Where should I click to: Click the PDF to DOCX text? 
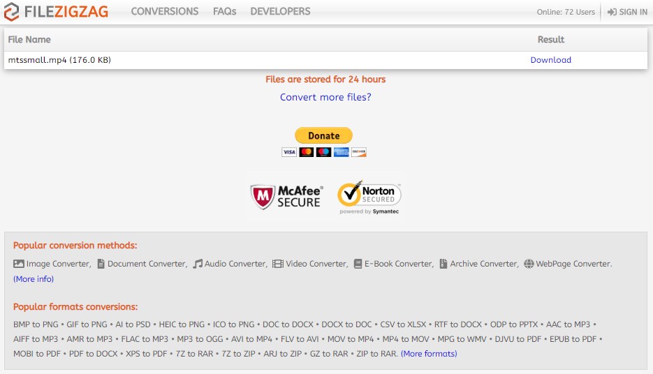pyautogui.click(x=94, y=354)
